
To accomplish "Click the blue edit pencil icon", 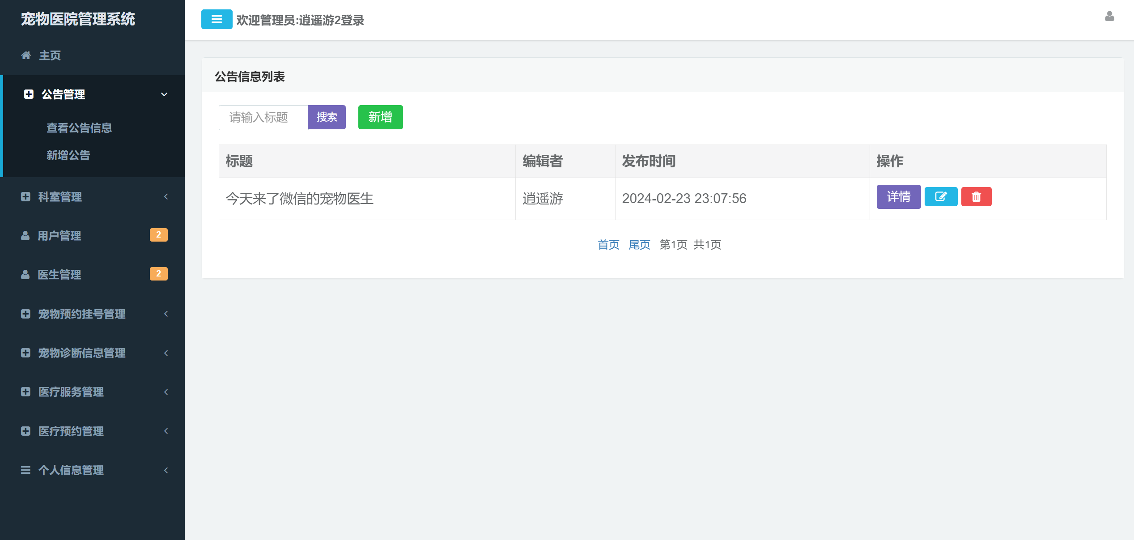I will (x=940, y=197).
